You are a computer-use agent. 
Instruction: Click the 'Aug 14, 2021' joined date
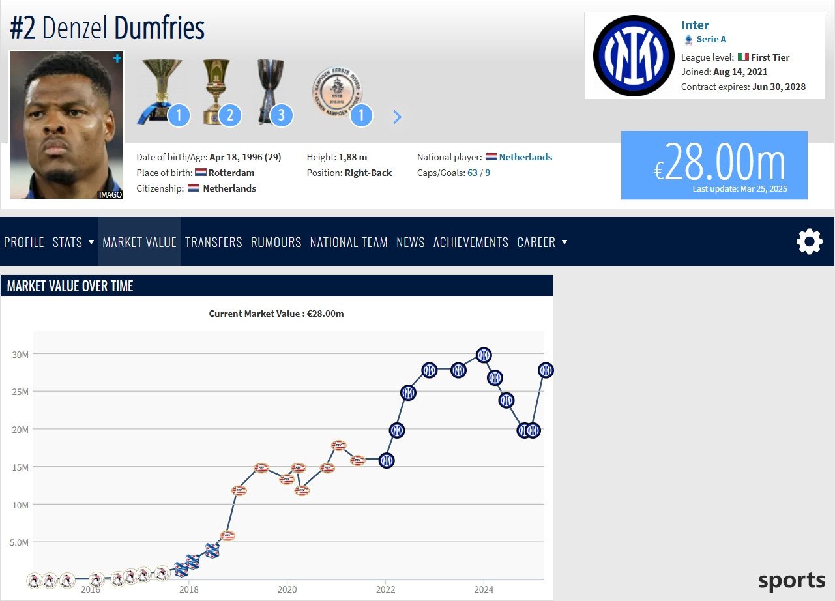point(740,72)
